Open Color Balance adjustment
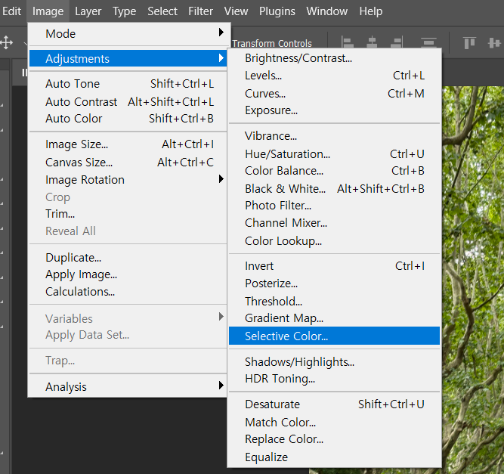Screen dimensions: 504x474 pos(334,170)
